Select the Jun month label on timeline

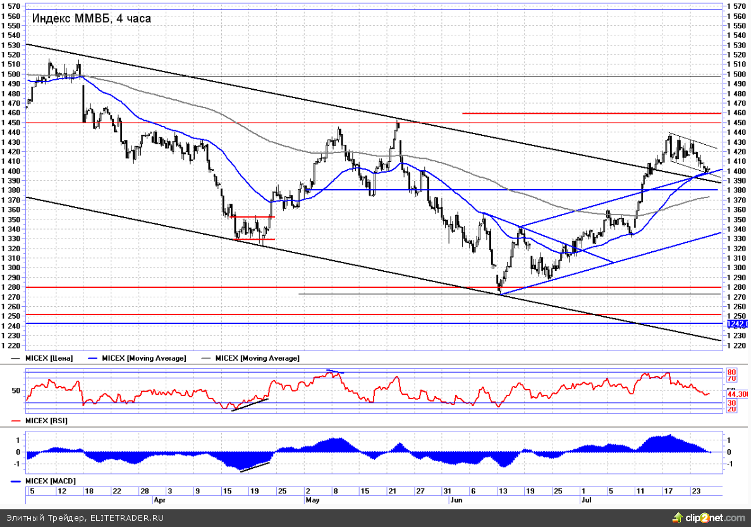[x=455, y=500]
